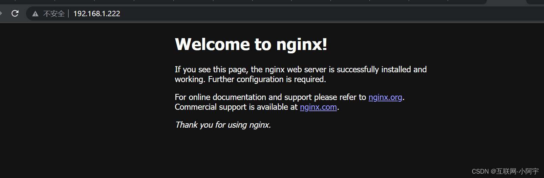The height and width of the screenshot is (178, 544).
Task: Click the "Commercial support is available at" text
Action: pyautogui.click(x=236, y=107)
